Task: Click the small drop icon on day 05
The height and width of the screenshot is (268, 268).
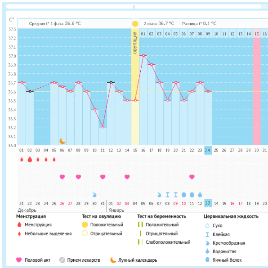Action: coord(54,160)
